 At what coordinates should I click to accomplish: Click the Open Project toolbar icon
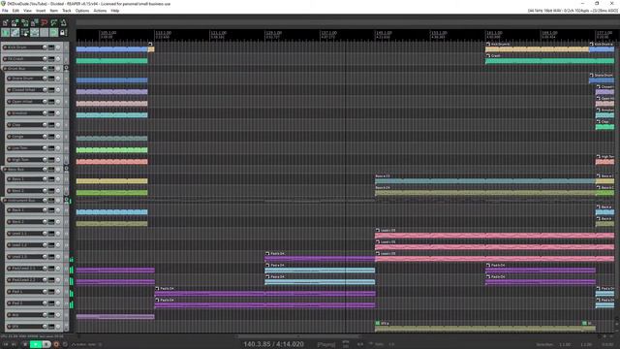(15, 23)
